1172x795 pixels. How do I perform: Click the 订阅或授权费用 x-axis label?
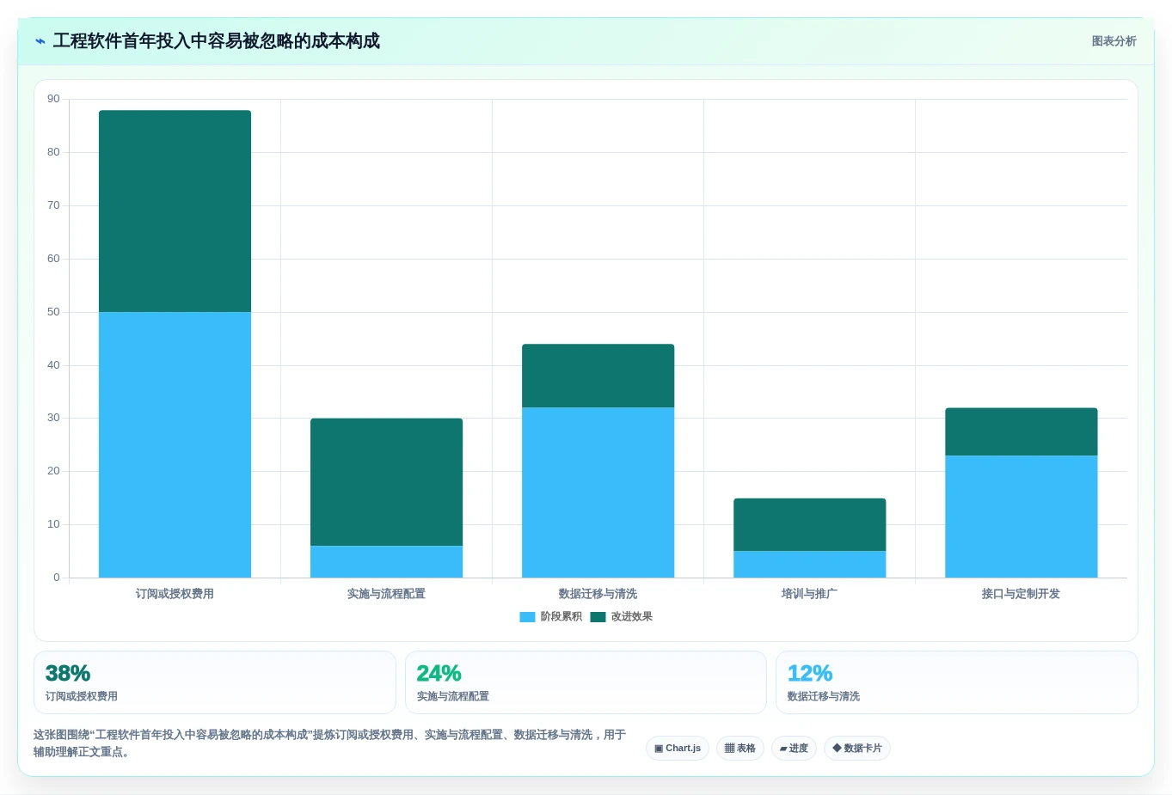[x=175, y=594]
